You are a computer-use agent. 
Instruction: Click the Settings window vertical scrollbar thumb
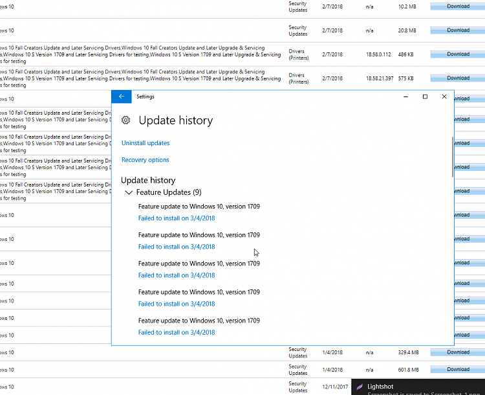(x=453, y=157)
